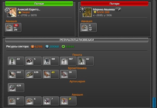The width and height of the screenshot is (157, 108).
Task: Click the credits resource icon
Action: pos(47,47)
